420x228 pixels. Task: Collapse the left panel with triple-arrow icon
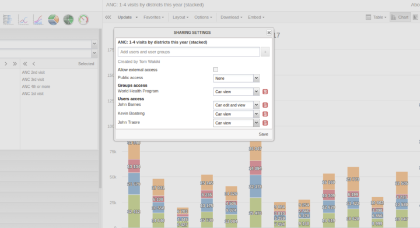[108, 17]
